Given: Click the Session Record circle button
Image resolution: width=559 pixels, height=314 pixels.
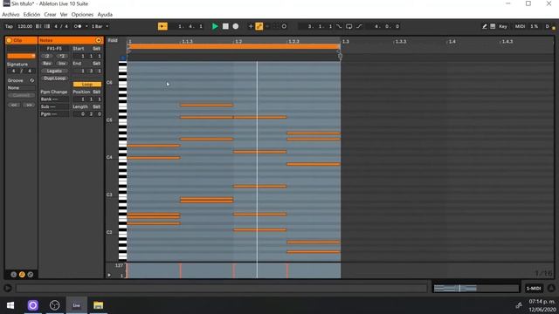Looking at the screenshot, I should point(284,26).
